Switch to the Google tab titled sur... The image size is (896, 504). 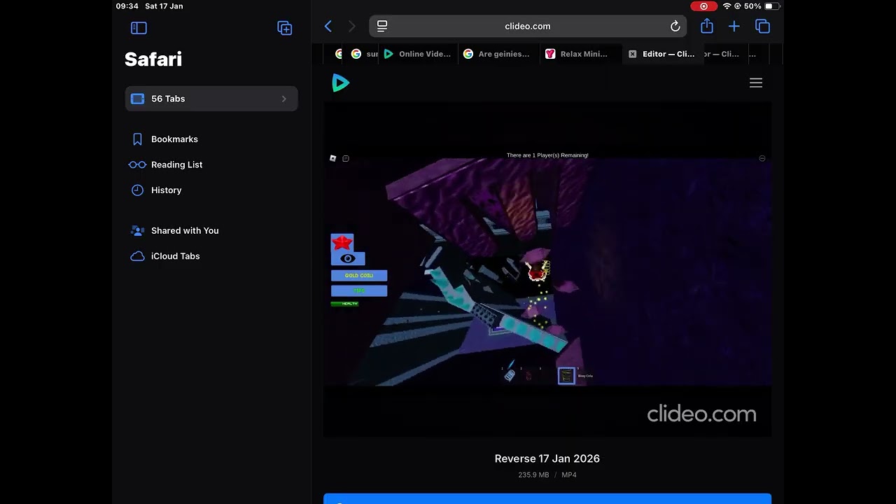pyautogui.click(x=364, y=54)
